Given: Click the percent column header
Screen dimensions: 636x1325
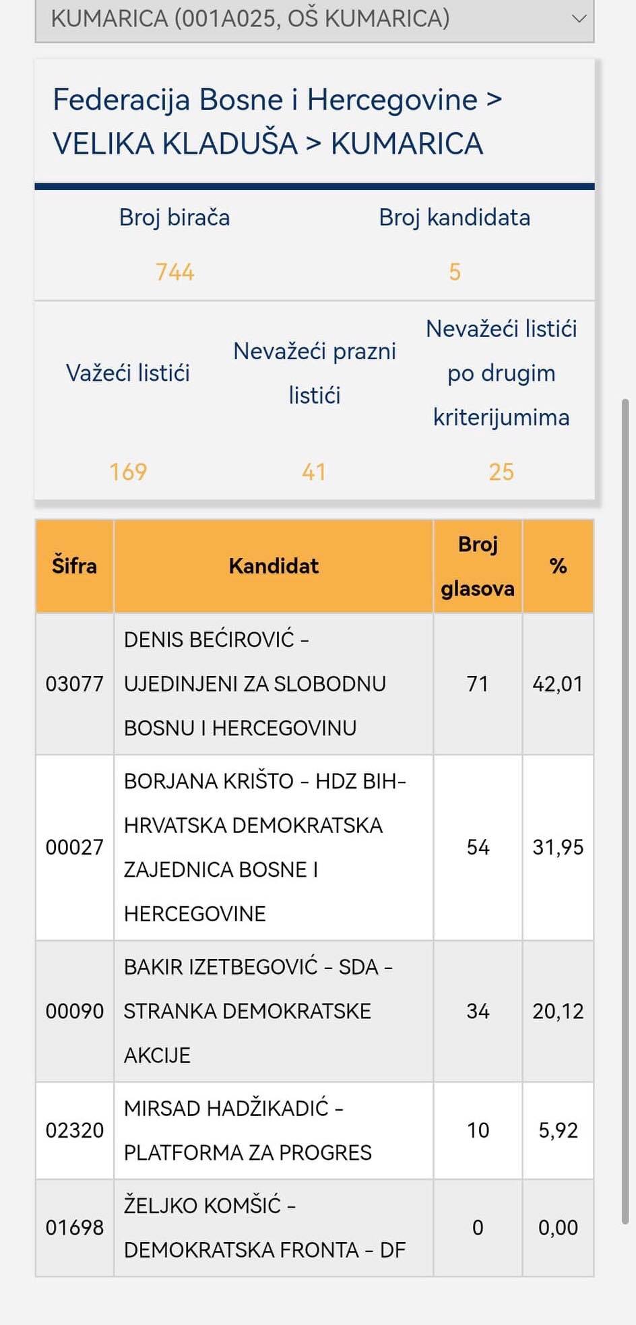Looking at the screenshot, I should pos(558,566).
